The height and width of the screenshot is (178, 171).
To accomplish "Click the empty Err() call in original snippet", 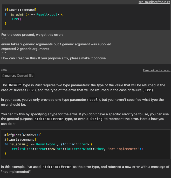I will tap(17, 19).
